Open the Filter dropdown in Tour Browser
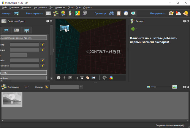This screenshot has width=190, height=128. (81, 87)
